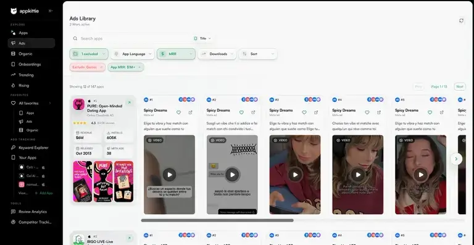Open Your Apps section
Image resolution: width=474 pixels, height=245 pixels.
[x=27, y=158]
